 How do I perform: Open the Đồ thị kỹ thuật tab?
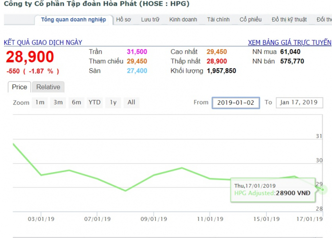[290, 20]
